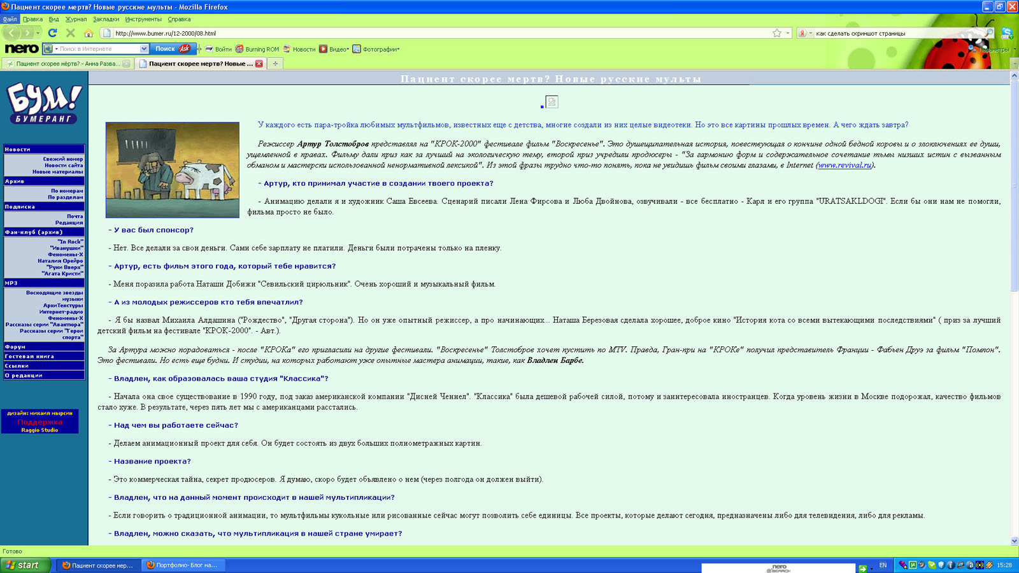
Task: Open a new tab with the plus button
Action: coord(275,64)
